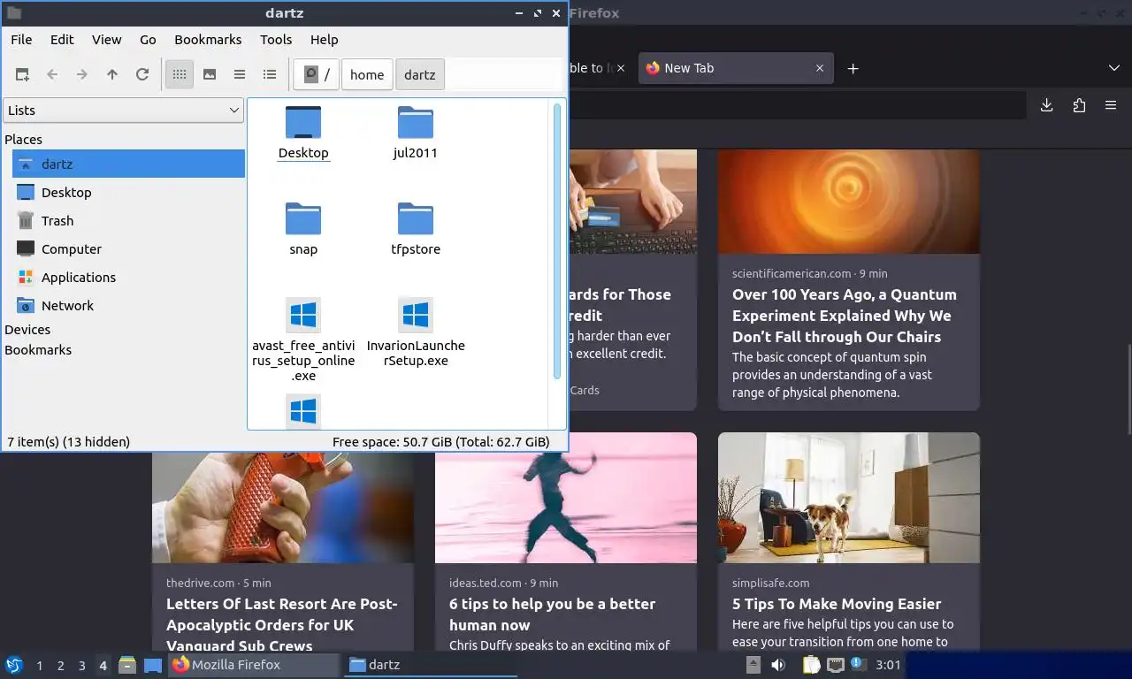Open the Help menu
This screenshot has height=679, width=1132.
pos(325,40)
